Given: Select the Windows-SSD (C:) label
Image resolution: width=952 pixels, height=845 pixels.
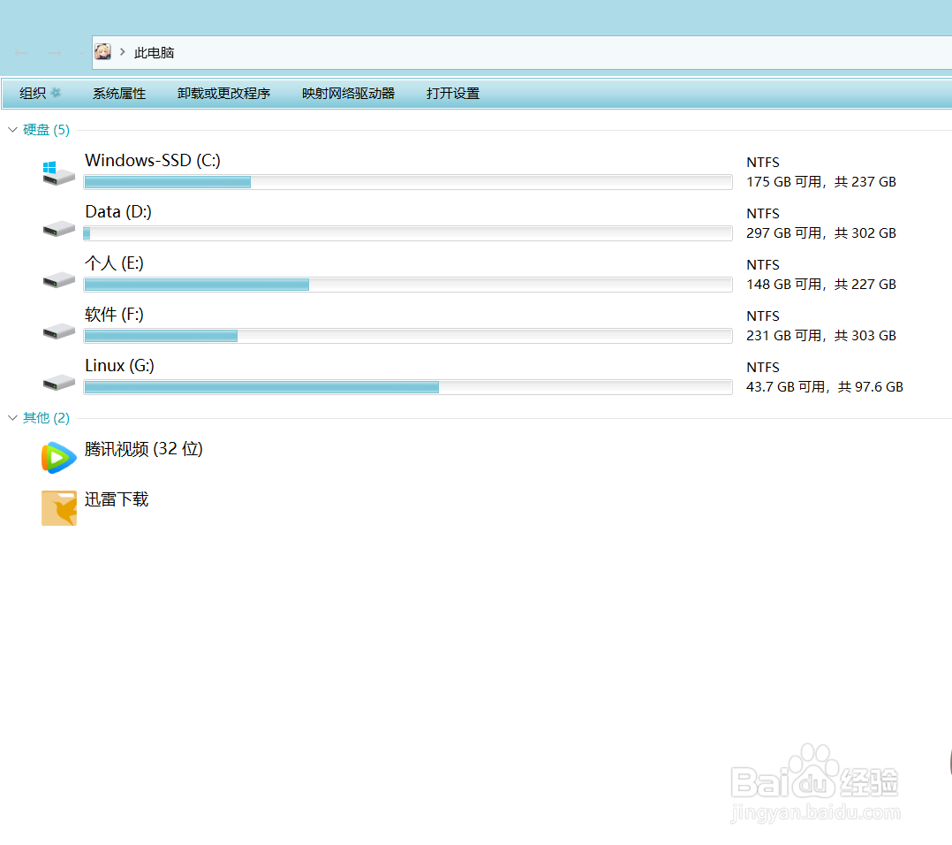Looking at the screenshot, I should [x=153, y=160].
